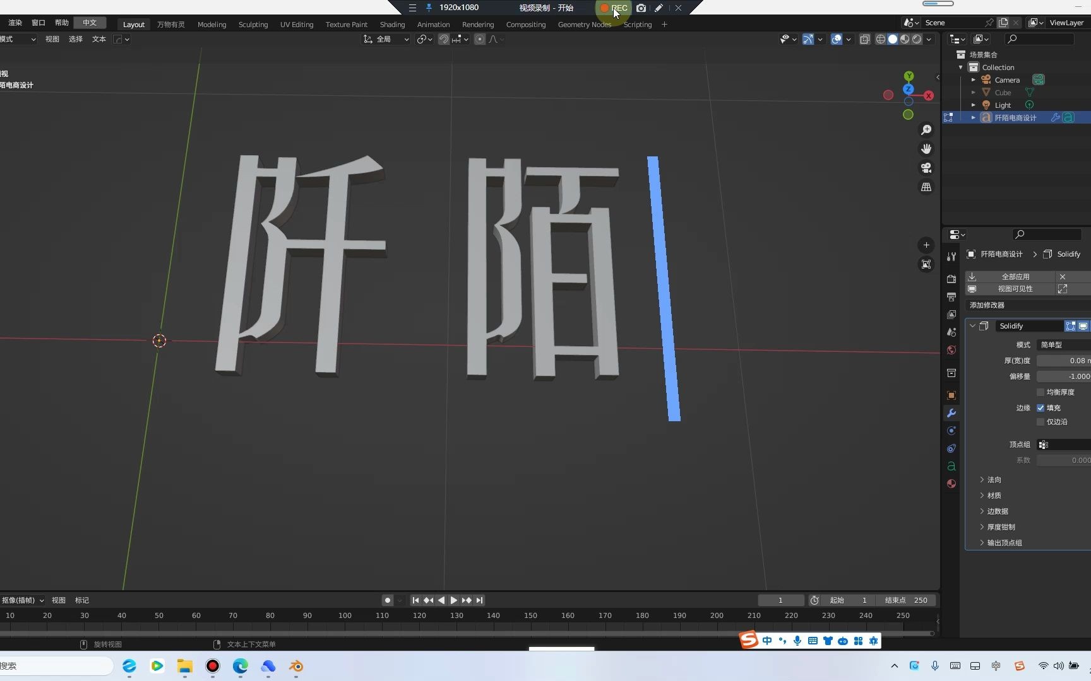
Task: Collapse the Collection in the outliner
Action: tap(960, 67)
